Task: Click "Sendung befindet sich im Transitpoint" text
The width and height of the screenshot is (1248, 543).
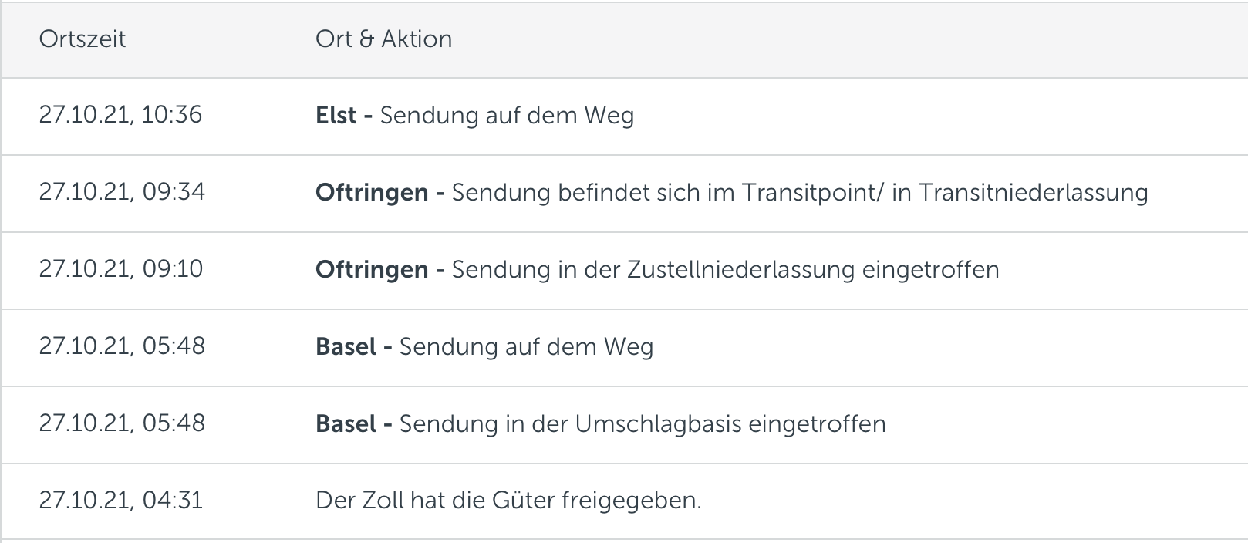Action: (663, 193)
